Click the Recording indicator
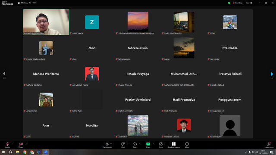 [x=238, y=3]
